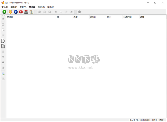Open preferences via the gear icon
This screenshot has height=122, width=167.
pos(79,12)
